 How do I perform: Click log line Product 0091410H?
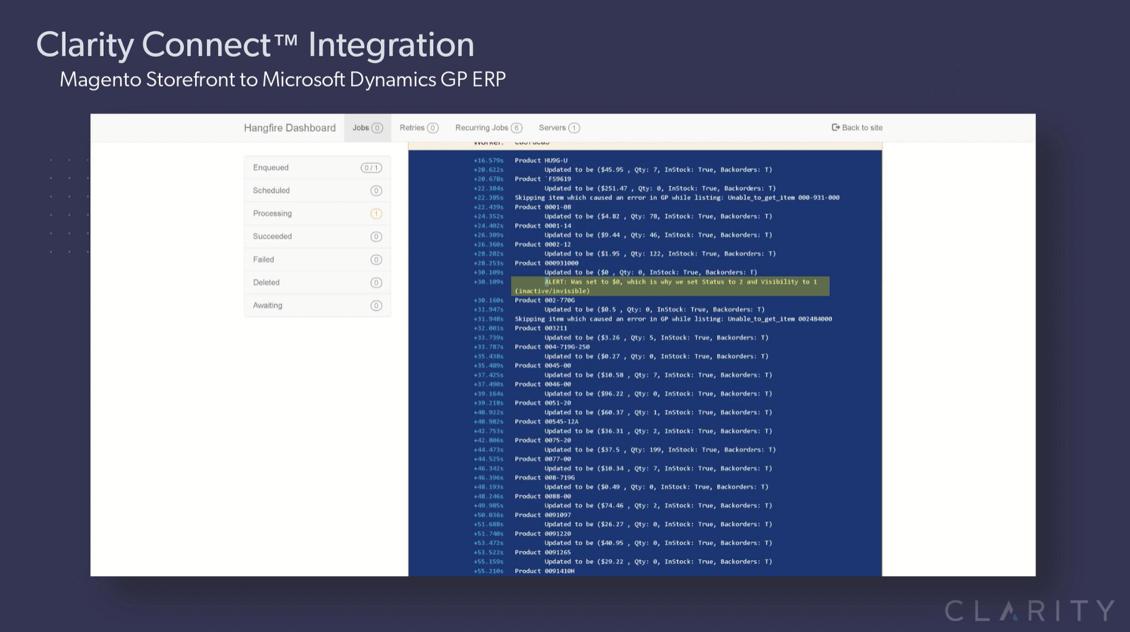[545, 572]
